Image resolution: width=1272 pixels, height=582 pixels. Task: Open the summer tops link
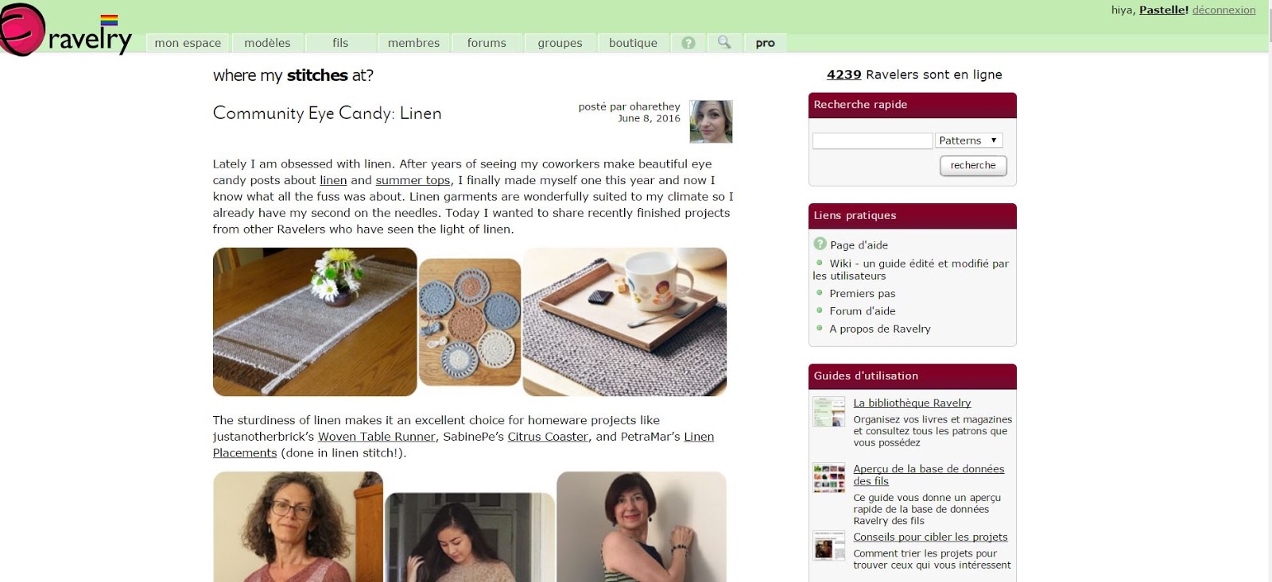point(413,180)
